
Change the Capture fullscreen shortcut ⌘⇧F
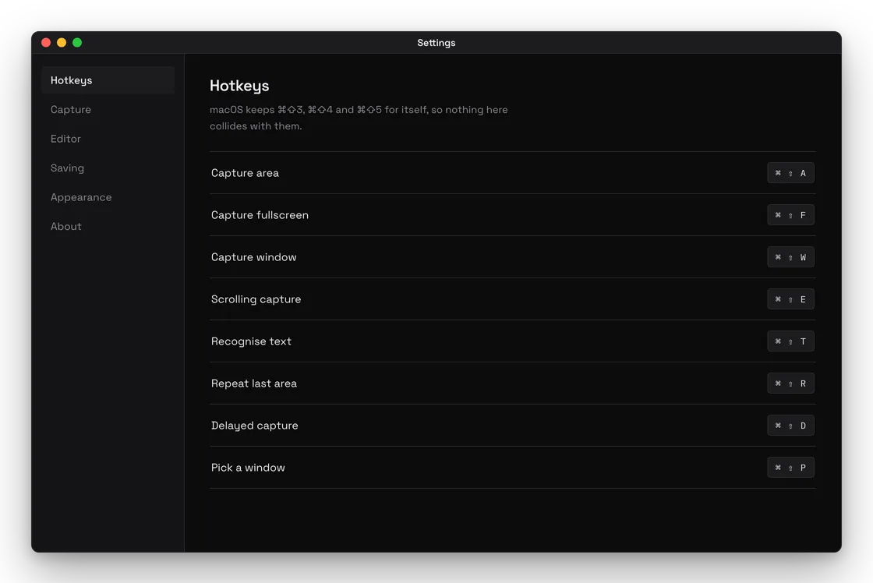coord(790,215)
